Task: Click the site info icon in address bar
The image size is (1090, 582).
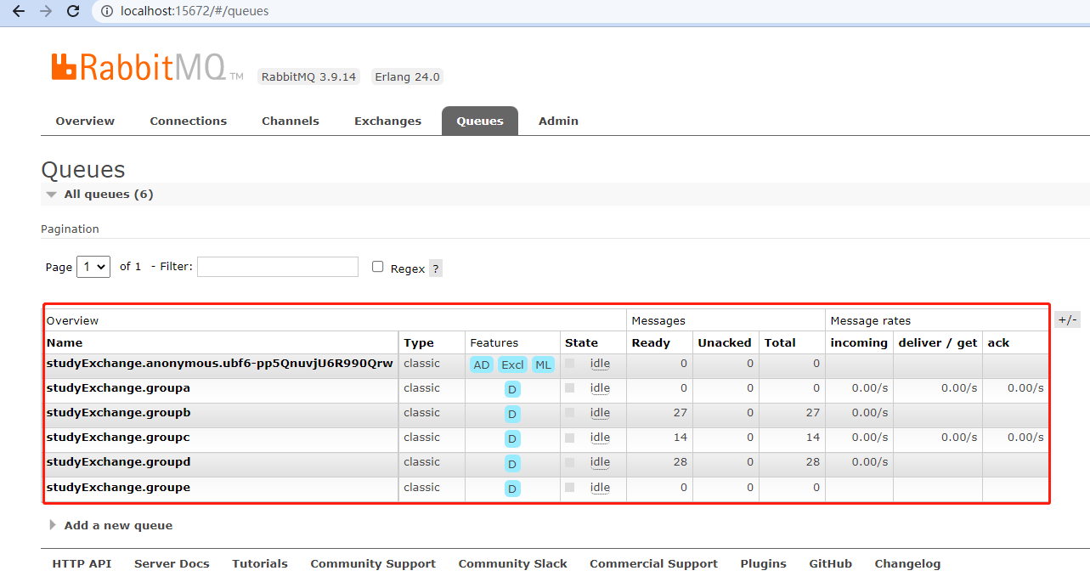Action: [x=107, y=11]
